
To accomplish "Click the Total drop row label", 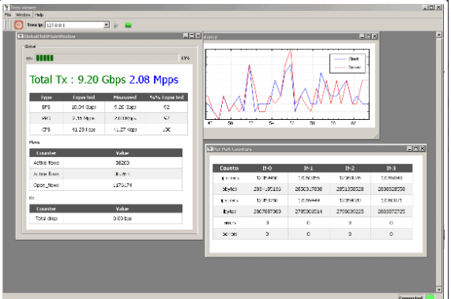I will point(47,219).
